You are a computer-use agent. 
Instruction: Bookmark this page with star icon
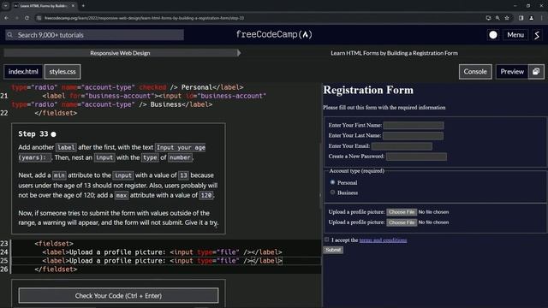[x=507, y=18]
